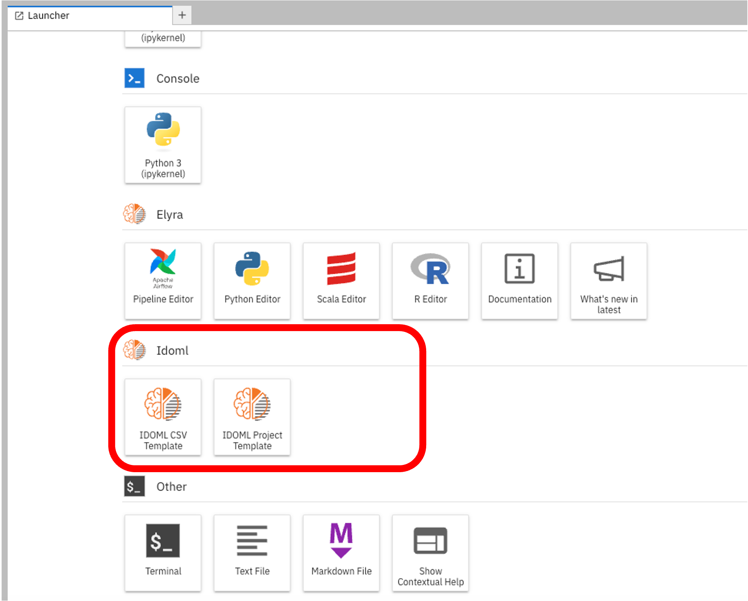Add a new launcher tab with plus
Viewport: 748px width, 601px height.
(x=182, y=15)
